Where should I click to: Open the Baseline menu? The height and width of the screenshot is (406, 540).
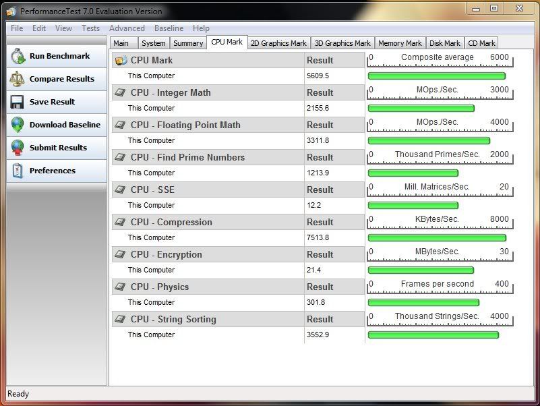click(x=169, y=28)
